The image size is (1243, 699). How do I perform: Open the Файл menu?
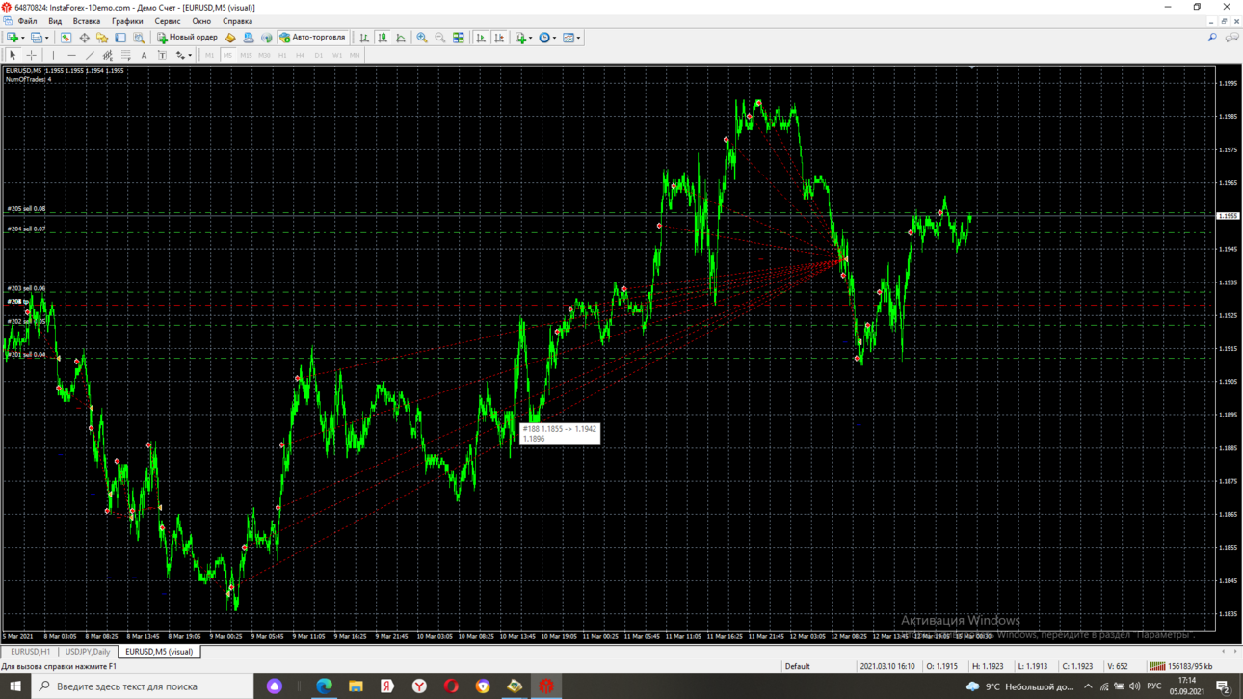click(x=27, y=21)
